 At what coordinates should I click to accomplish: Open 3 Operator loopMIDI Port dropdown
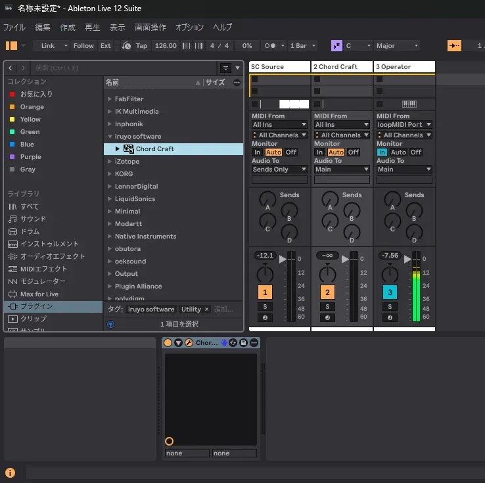(404, 125)
